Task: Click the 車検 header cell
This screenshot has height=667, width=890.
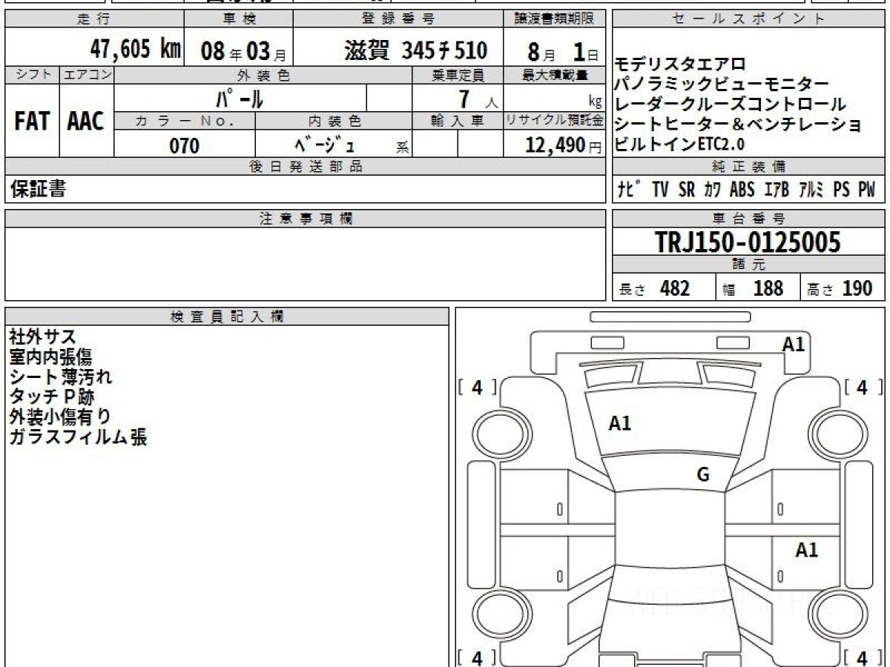Action: coord(238,19)
